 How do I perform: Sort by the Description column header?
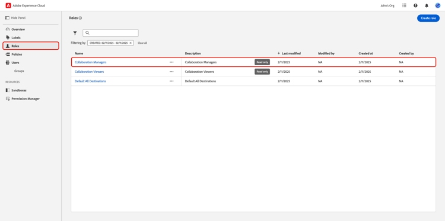click(193, 53)
